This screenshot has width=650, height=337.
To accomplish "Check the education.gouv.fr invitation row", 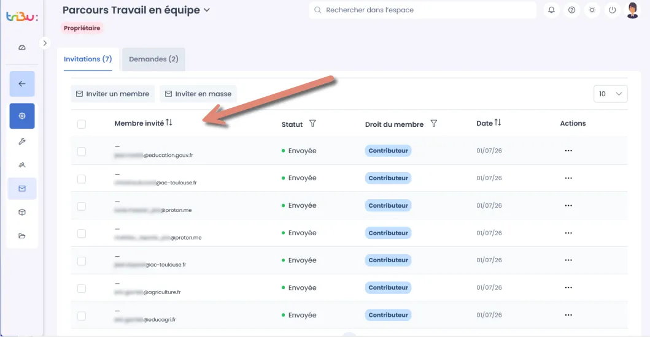I will tap(82, 151).
